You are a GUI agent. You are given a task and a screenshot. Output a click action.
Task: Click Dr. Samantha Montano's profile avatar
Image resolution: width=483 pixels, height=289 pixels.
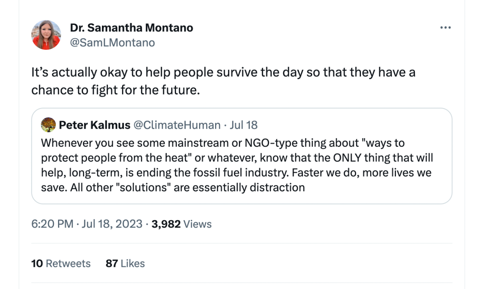pos(46,35)
